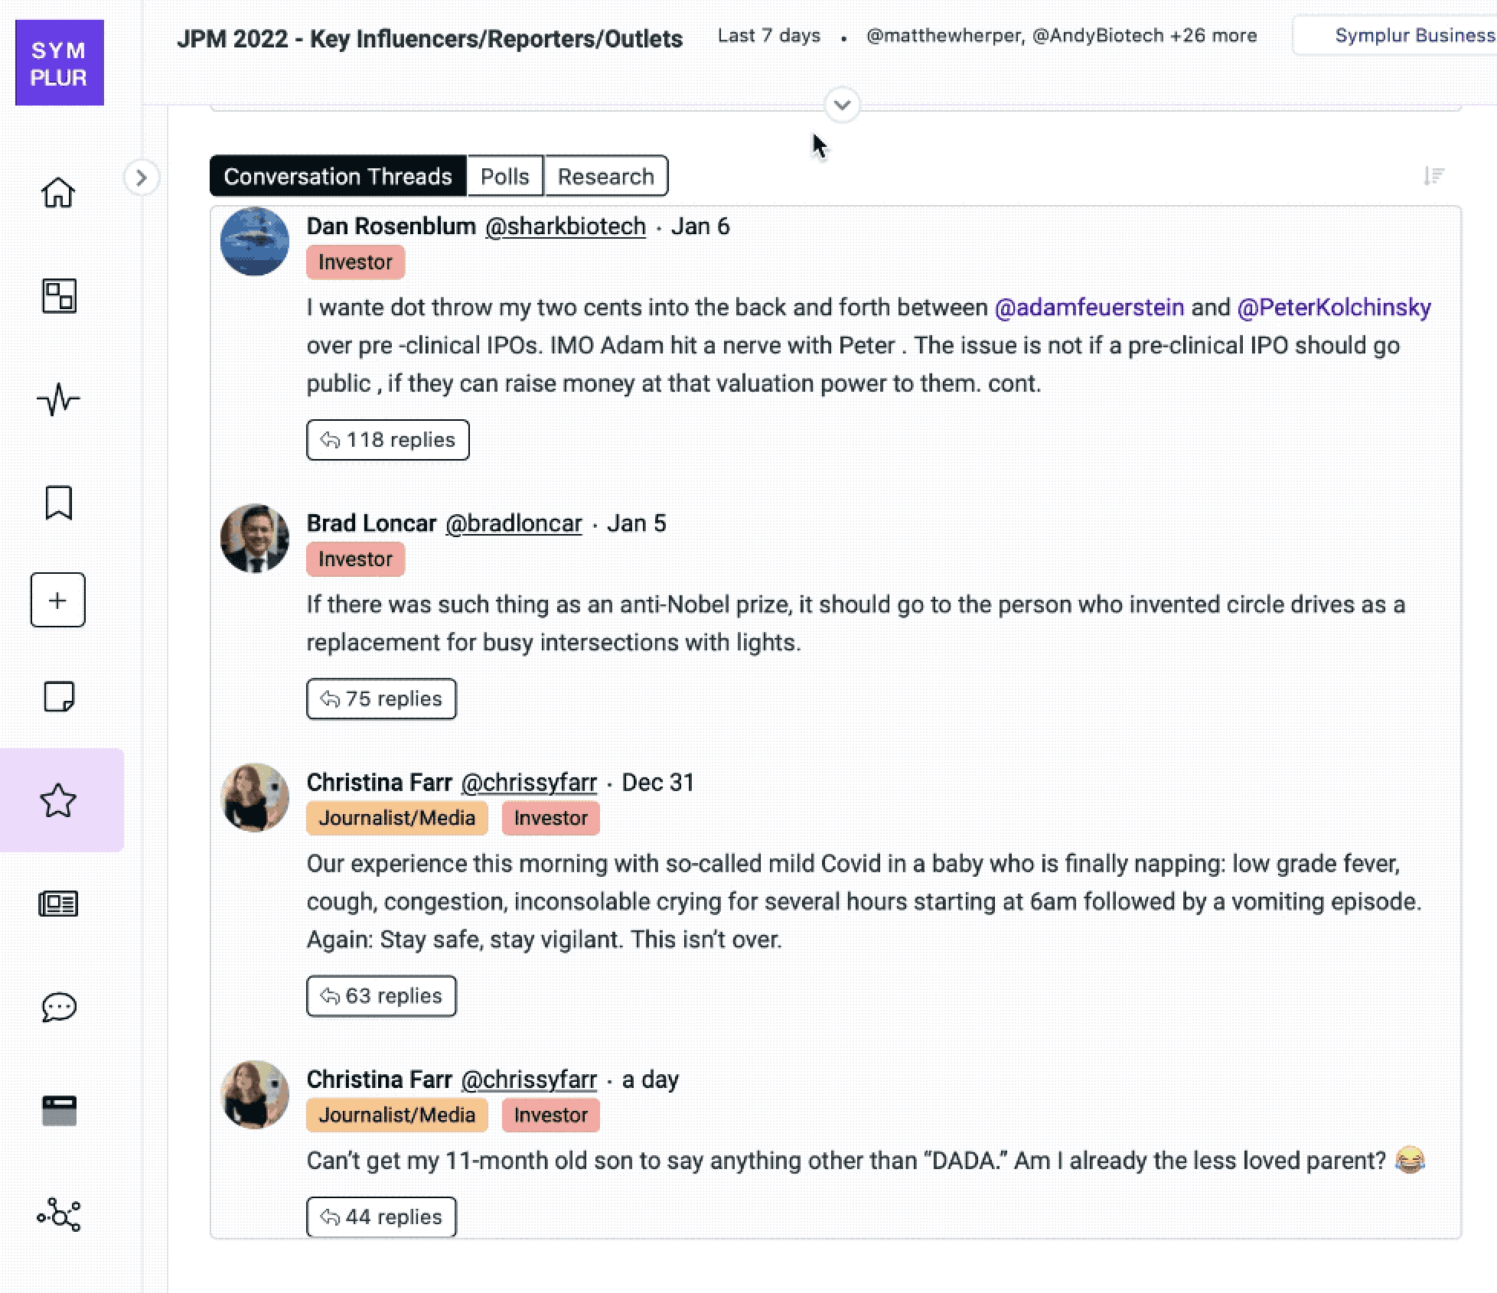
Task: Click the JPM 2022 Key Influencers title
Action: coord(429,39)
